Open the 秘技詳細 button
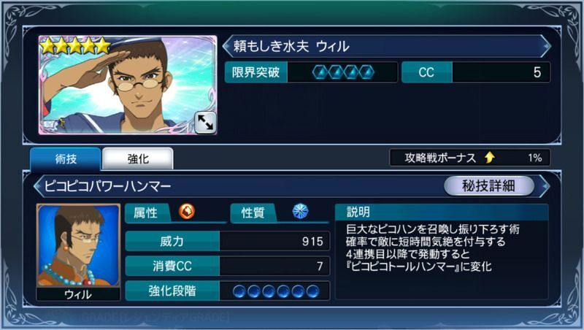 pos(488,185)
